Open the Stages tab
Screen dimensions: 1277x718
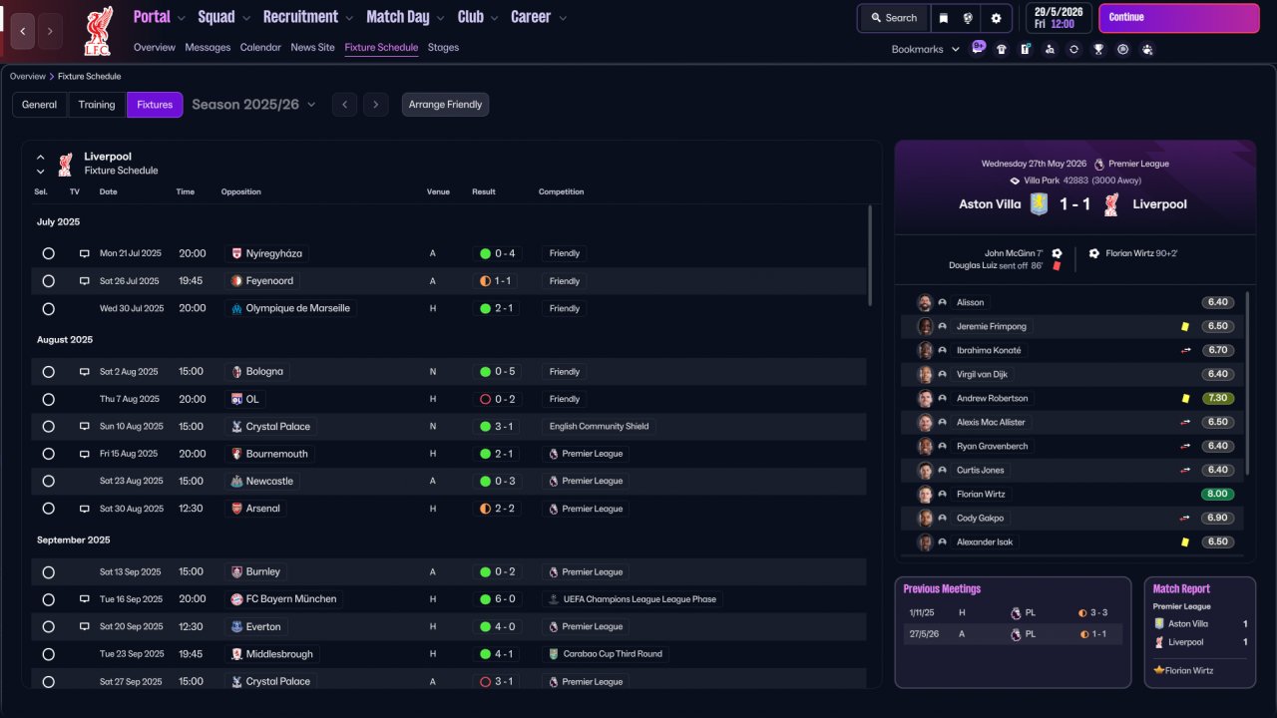443,47
